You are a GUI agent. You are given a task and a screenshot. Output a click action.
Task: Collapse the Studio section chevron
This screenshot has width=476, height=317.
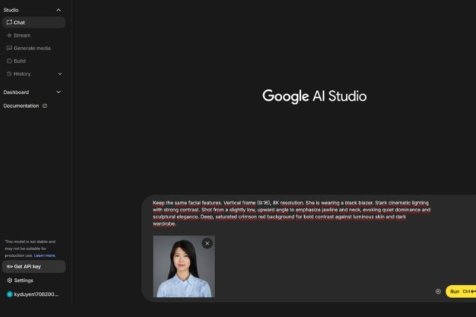[58, 10]
